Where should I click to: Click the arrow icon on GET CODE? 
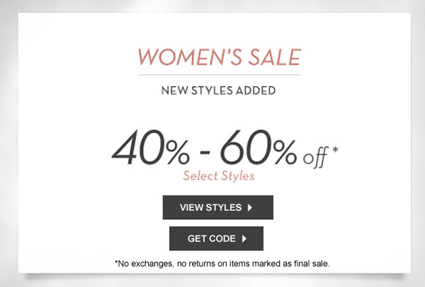coord(244,239)
